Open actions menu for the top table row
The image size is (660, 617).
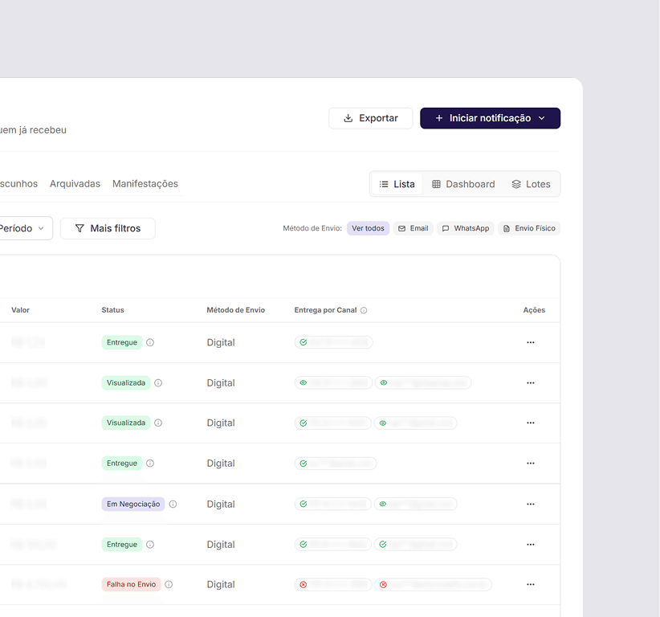point(531,342)
